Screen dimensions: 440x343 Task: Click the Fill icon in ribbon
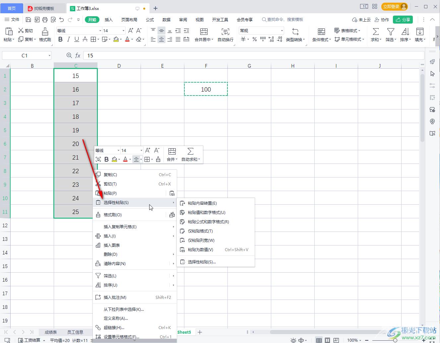pyautogui.click(x=420, y=32)
